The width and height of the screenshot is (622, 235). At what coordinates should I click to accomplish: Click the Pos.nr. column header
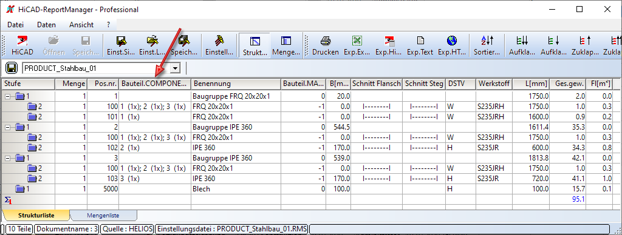(x=103, y=84)
